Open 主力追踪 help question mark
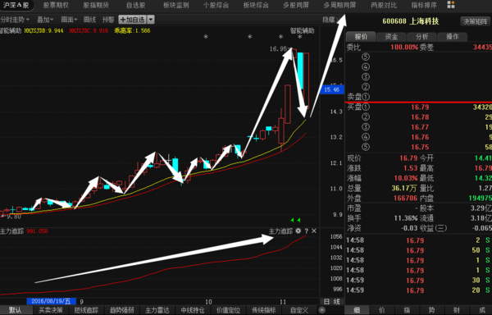The width and height of the screenshot is (492, 315). pos(307,231)
